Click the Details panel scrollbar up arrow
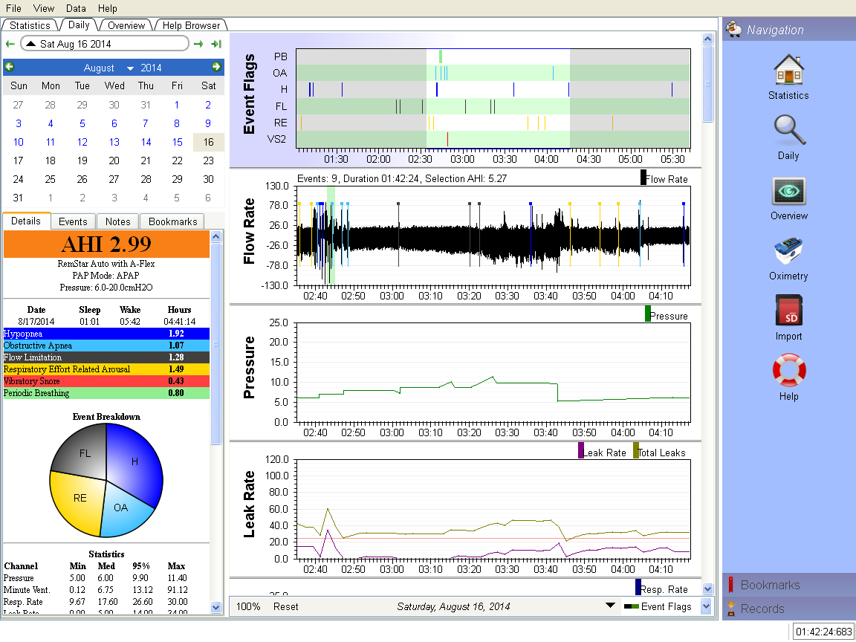The width and height of the screenshot is (856, 642). click(215, 236)
